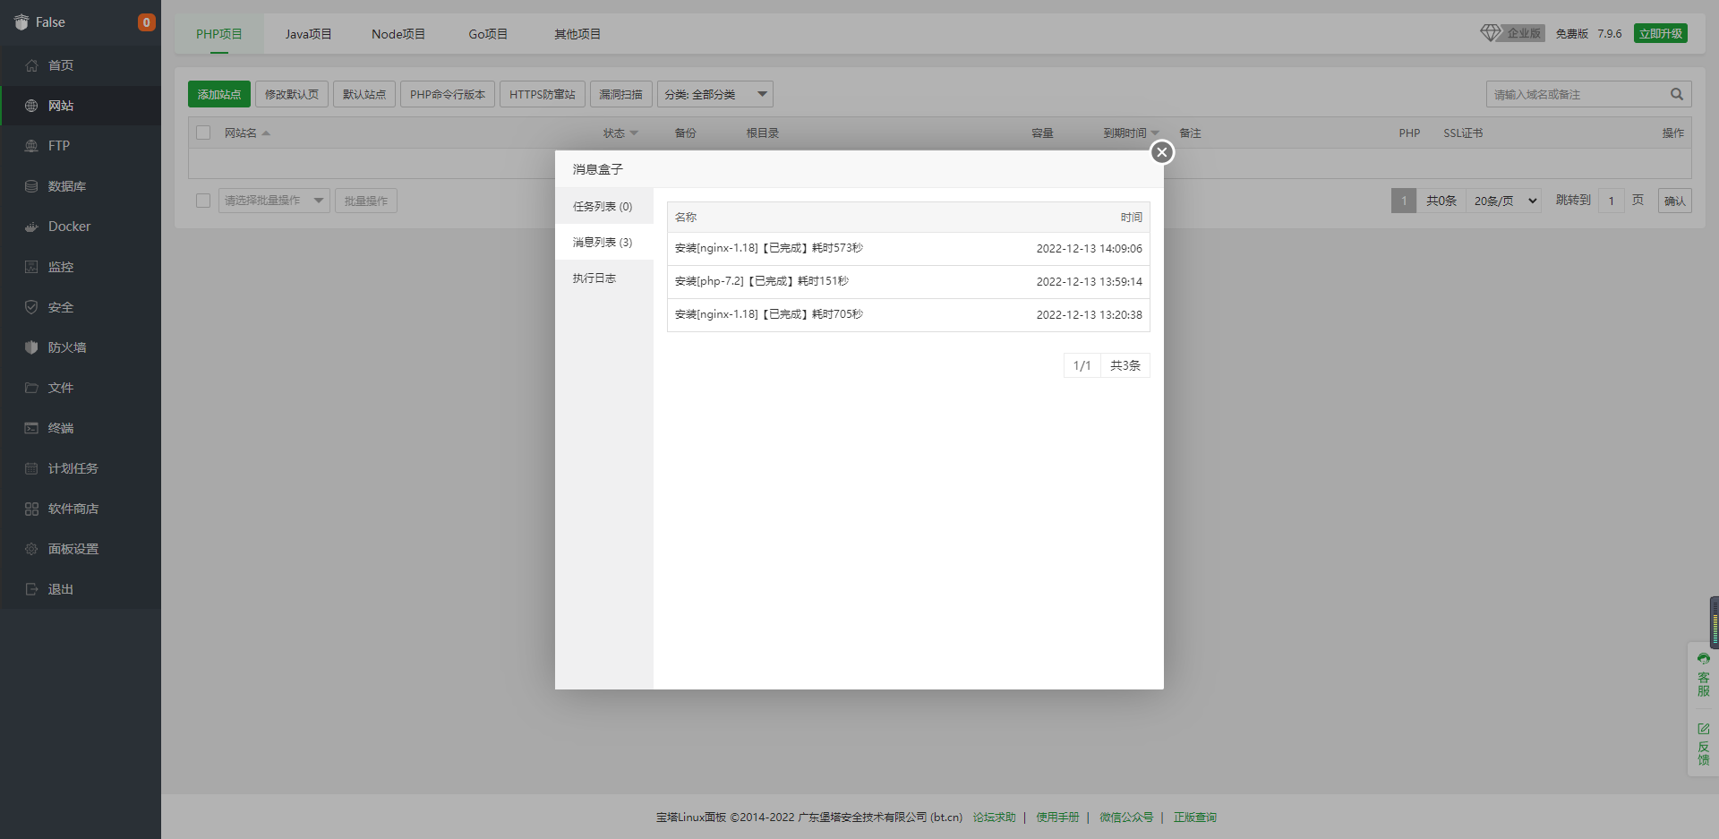Screen dimensions: 1719x839
Task: Click the 跳转到 page number input
Action: click(1612, 201)
